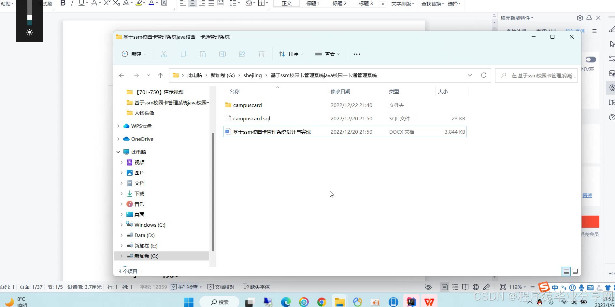Viewport: 615px width, 307px height.
Task: Click 文档校对 in WPS status bar
Action: tap(221, 287)
